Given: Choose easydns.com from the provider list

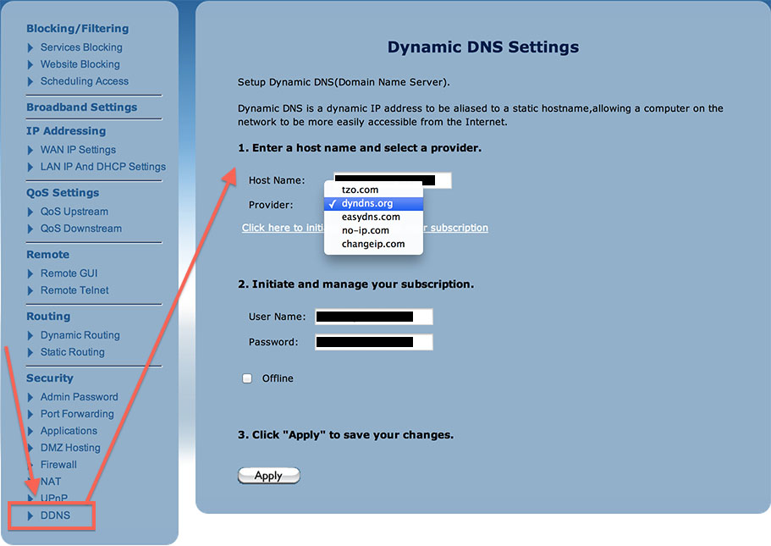Looking at the screenshot, I should click(x=374, y=217).
